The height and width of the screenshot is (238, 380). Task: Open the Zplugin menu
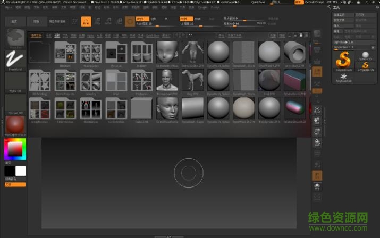(202, 8)
